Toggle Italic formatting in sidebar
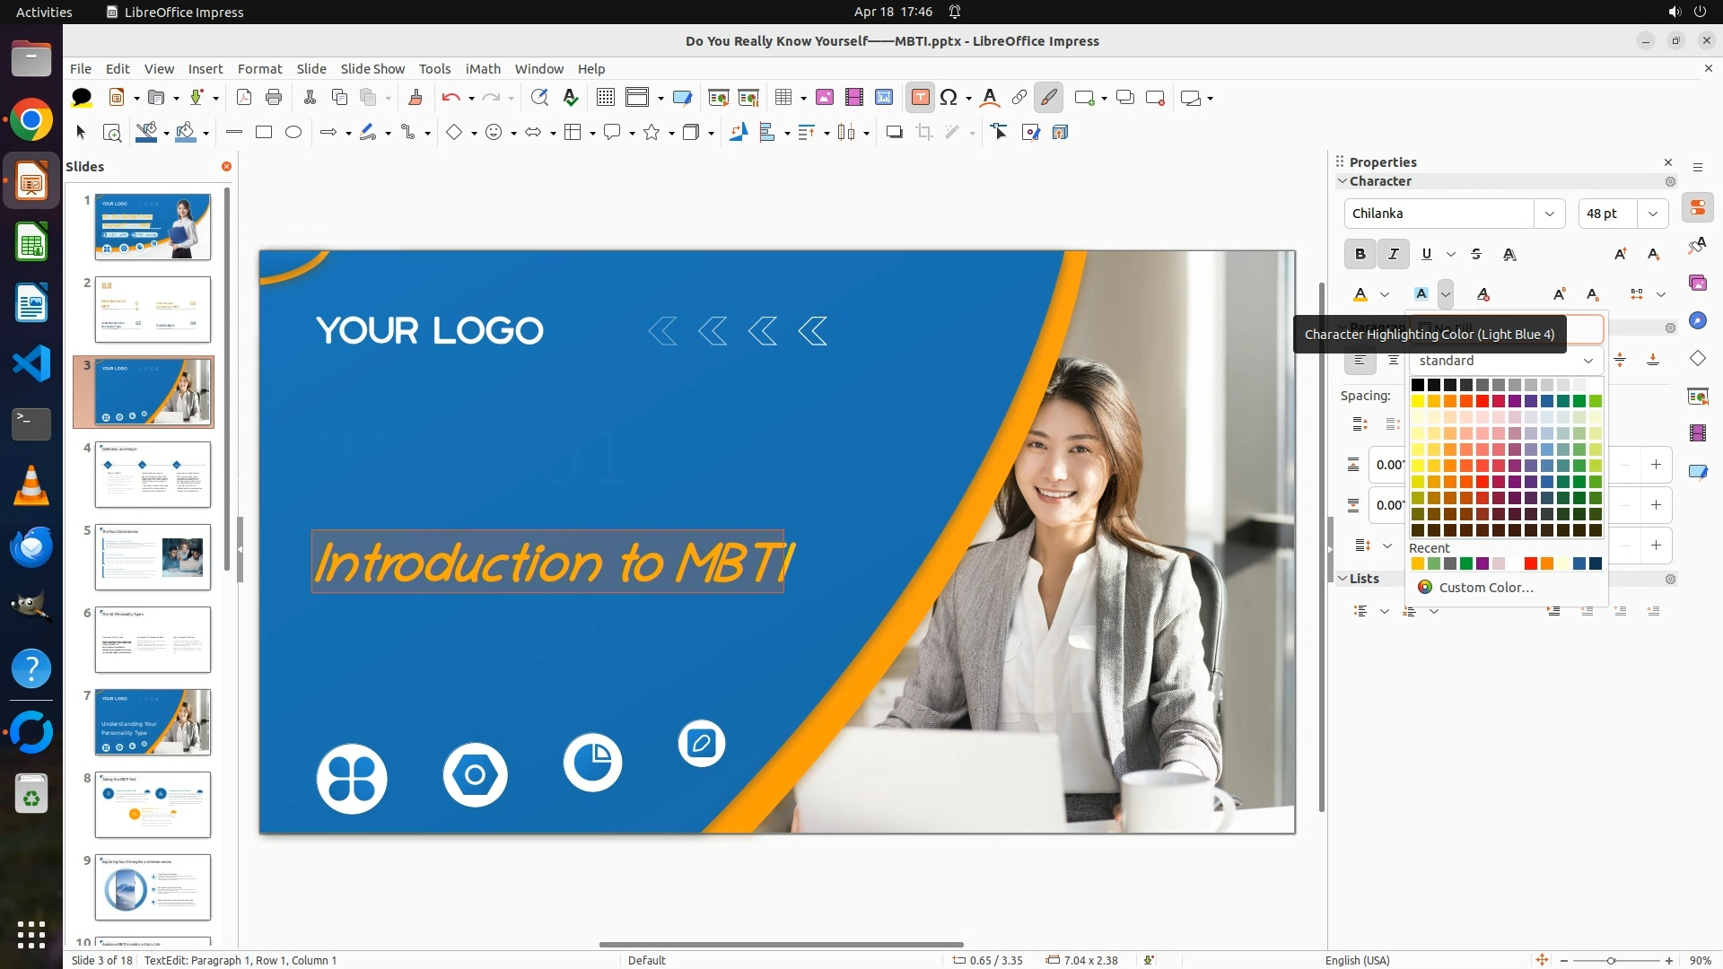The image size is (1723, 969). (1393, 254)
